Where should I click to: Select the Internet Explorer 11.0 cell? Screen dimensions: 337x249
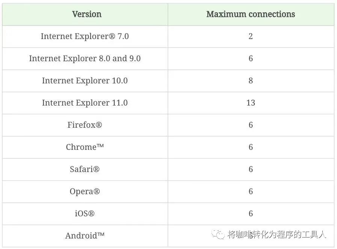coord(85,103)
